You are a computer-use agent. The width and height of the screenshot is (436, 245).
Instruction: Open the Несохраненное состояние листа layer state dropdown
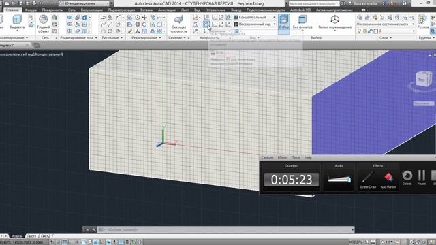386,24
